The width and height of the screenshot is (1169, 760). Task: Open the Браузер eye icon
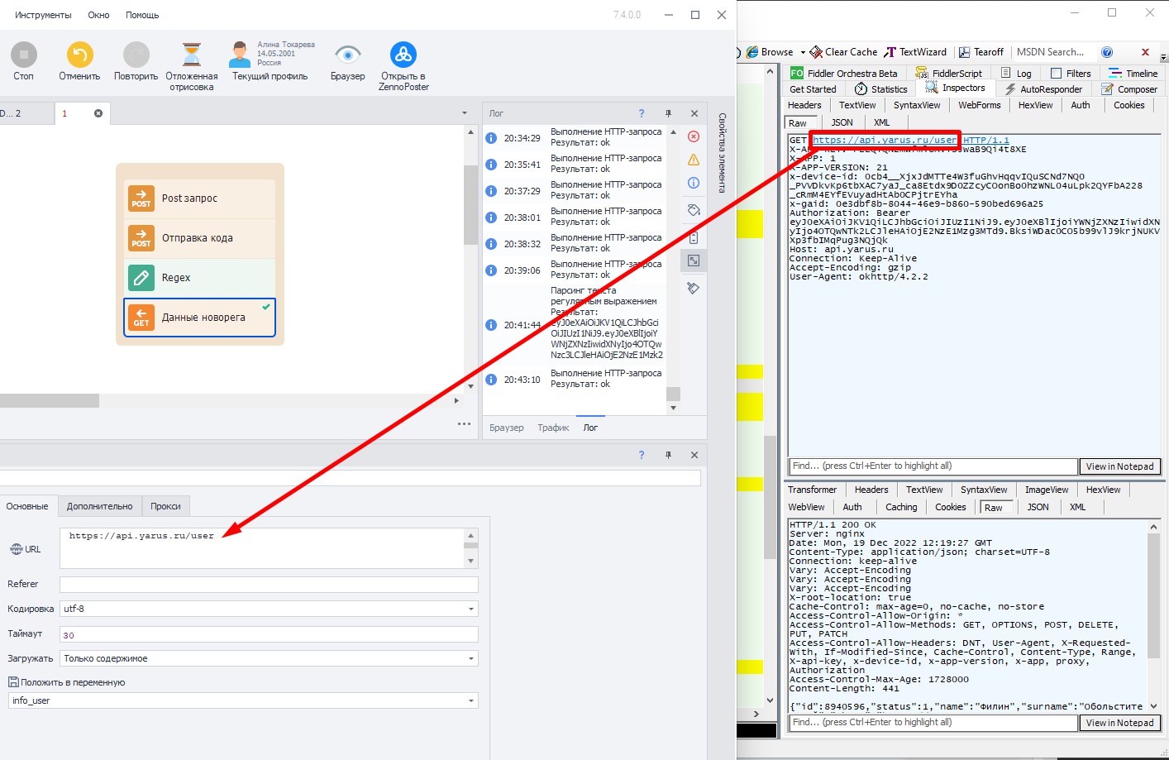pyautogui.click(x=347, y=55)
